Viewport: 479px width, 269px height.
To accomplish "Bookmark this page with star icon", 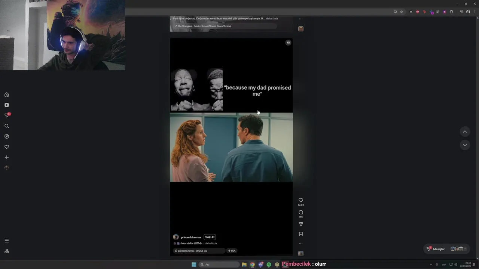I will pyautogui.click(x=402, y=12).
